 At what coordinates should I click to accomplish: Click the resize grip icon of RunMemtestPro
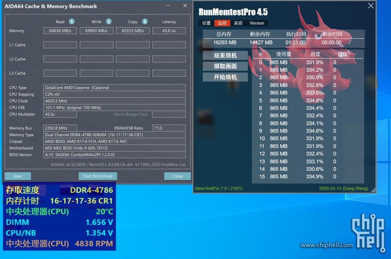[x=373, y=190]
